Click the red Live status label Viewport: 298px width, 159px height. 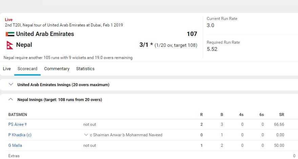[8, 20]
